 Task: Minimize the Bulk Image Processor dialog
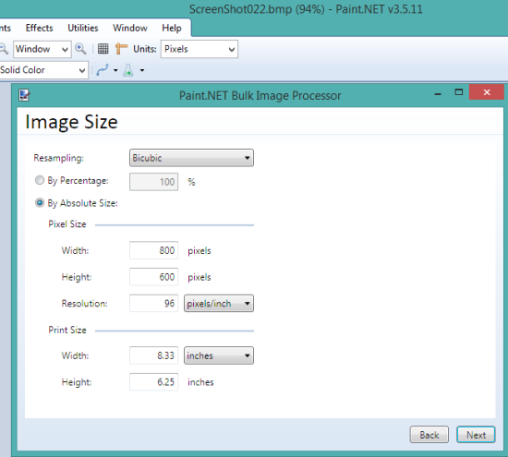tap(438, 93)
